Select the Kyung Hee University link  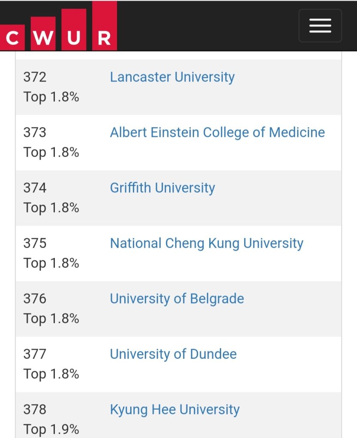(174, 409)
